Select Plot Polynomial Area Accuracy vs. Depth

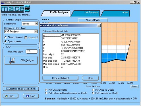(x=46, y=93)
